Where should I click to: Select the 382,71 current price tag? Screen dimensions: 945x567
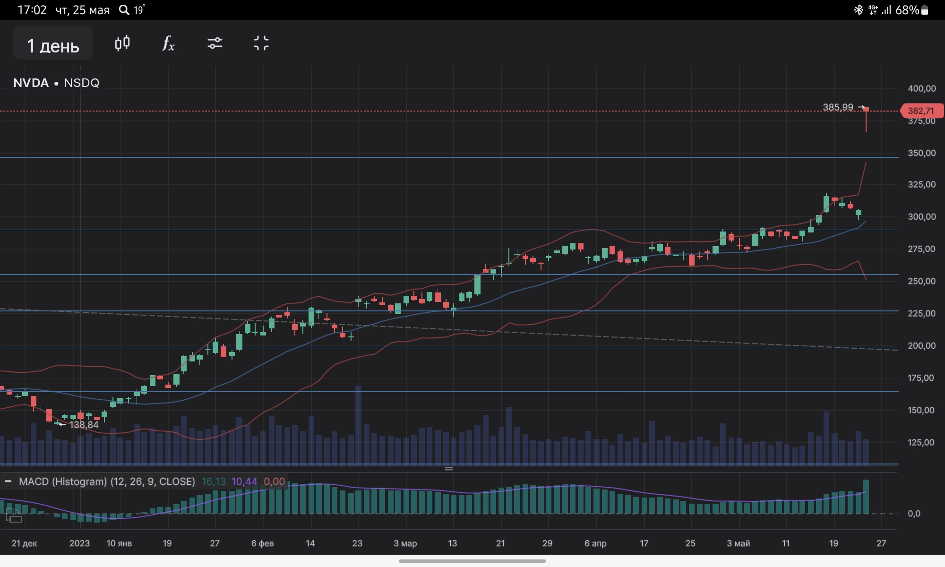point(922,111)
